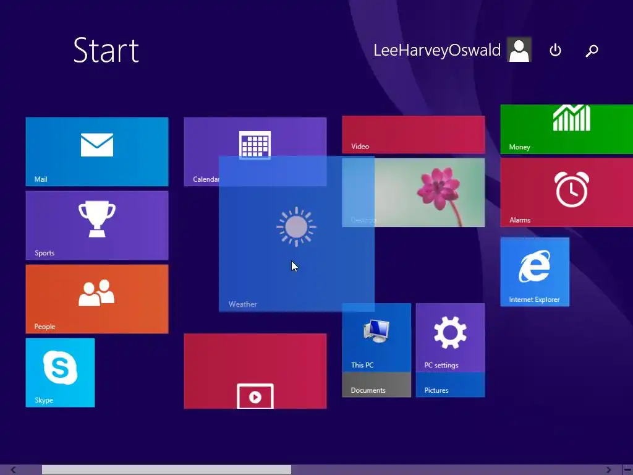
Task: Open the This PC tile
Action: (376, 338)
